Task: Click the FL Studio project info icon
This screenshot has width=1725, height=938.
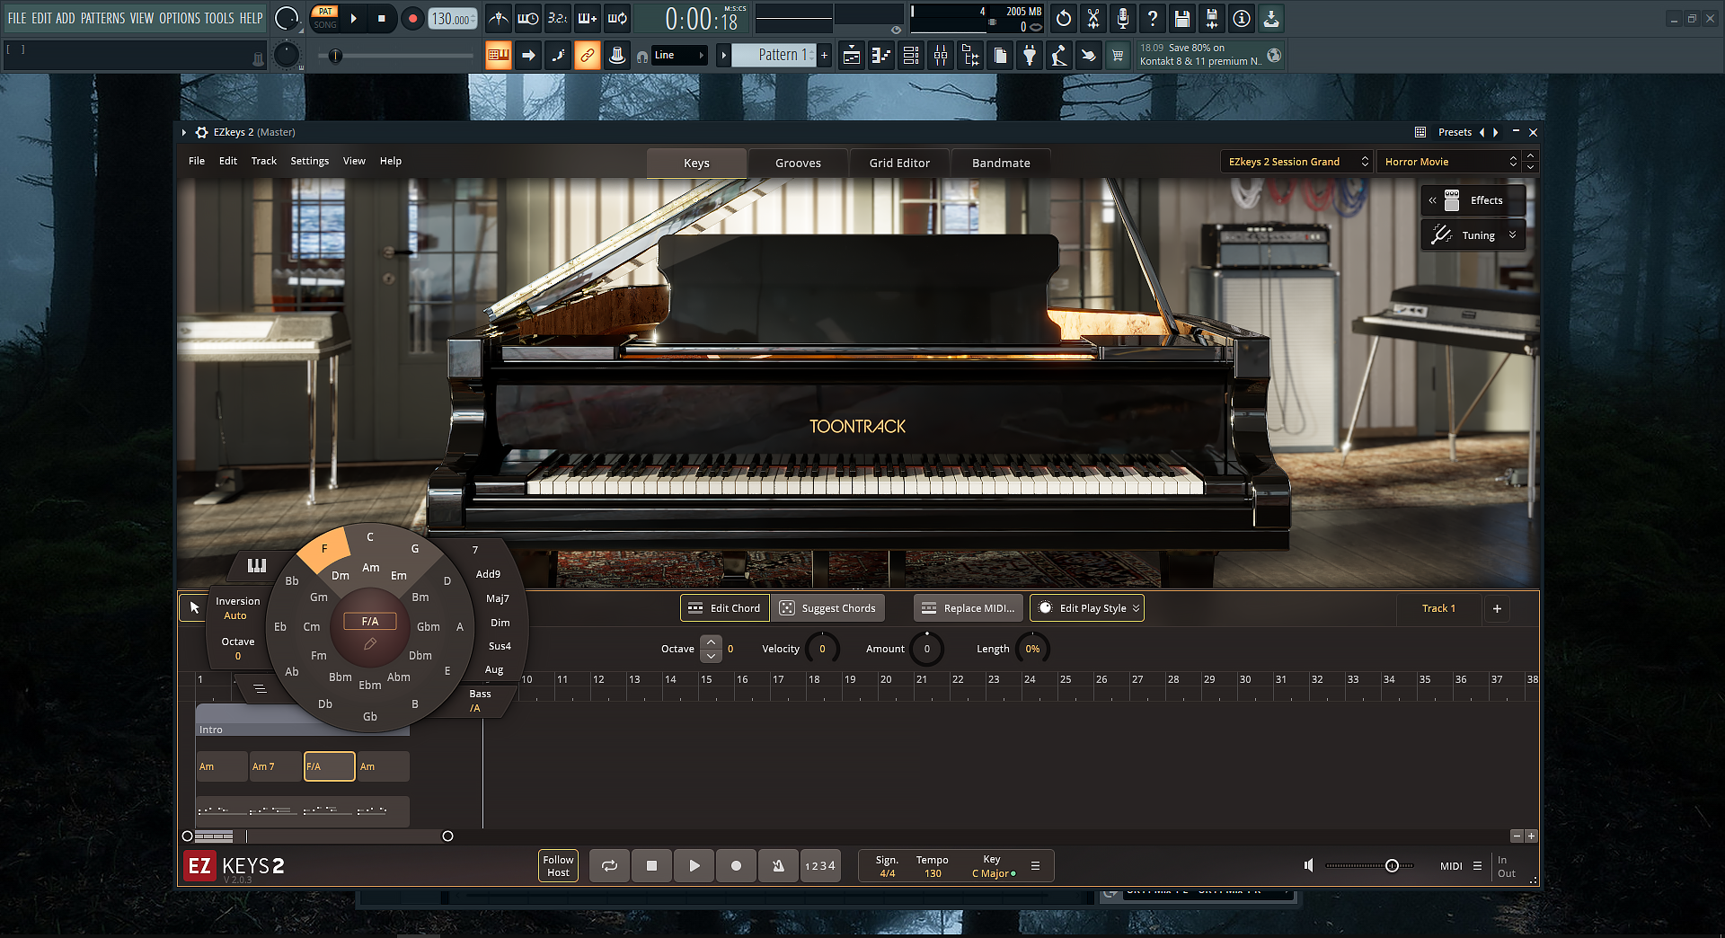Action: [x=1242, y=18]
